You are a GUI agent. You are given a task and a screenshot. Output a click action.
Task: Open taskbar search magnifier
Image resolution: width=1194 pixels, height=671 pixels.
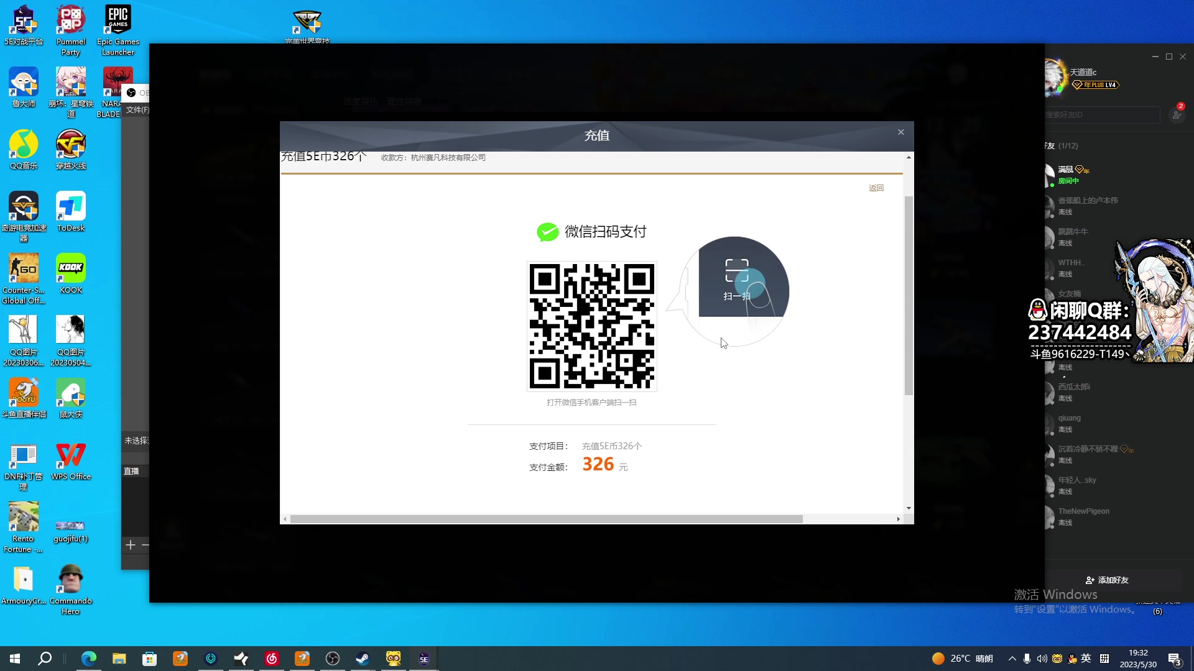pyautogui.click(x=45, y=659)
